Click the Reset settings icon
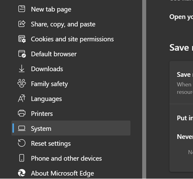 pyautogui.click(x=21, y=143)
